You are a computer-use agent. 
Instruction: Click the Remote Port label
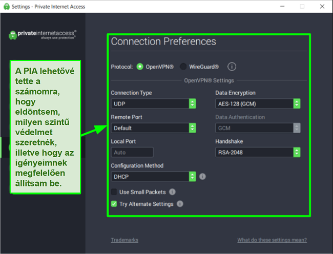127,117
